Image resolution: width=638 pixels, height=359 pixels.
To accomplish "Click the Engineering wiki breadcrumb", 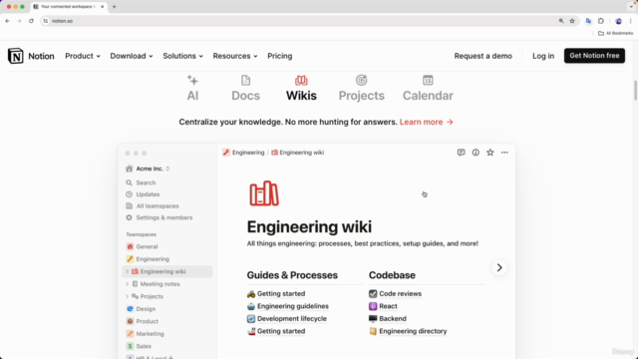I will [297, 153].
